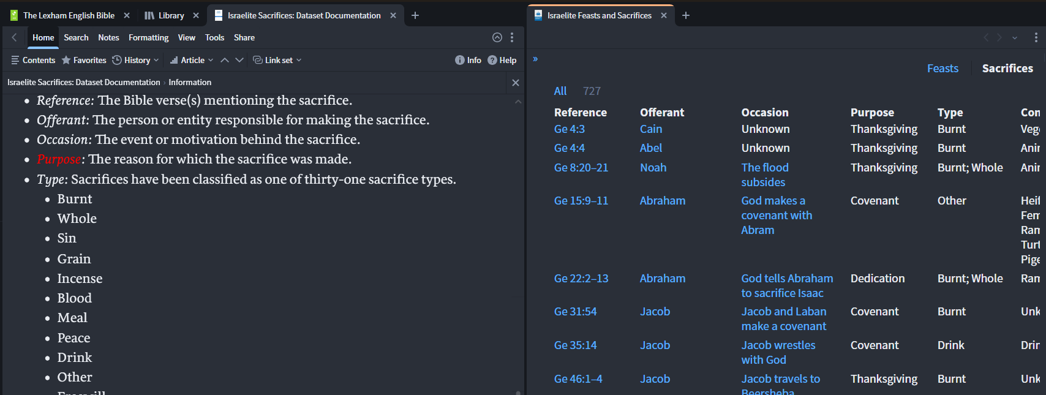Click the Noah offerant link
This screenshot has height=395, width=1046.
[x=653, y=168]
